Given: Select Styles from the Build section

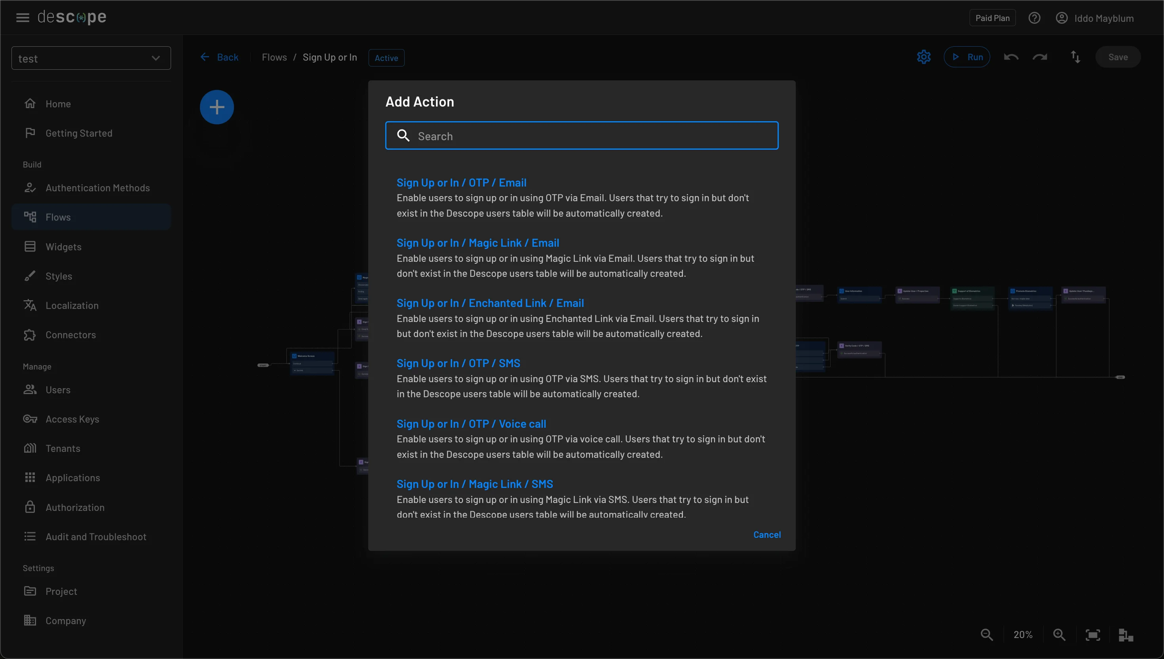Looking at the screenshot, I should pos(59,276).
